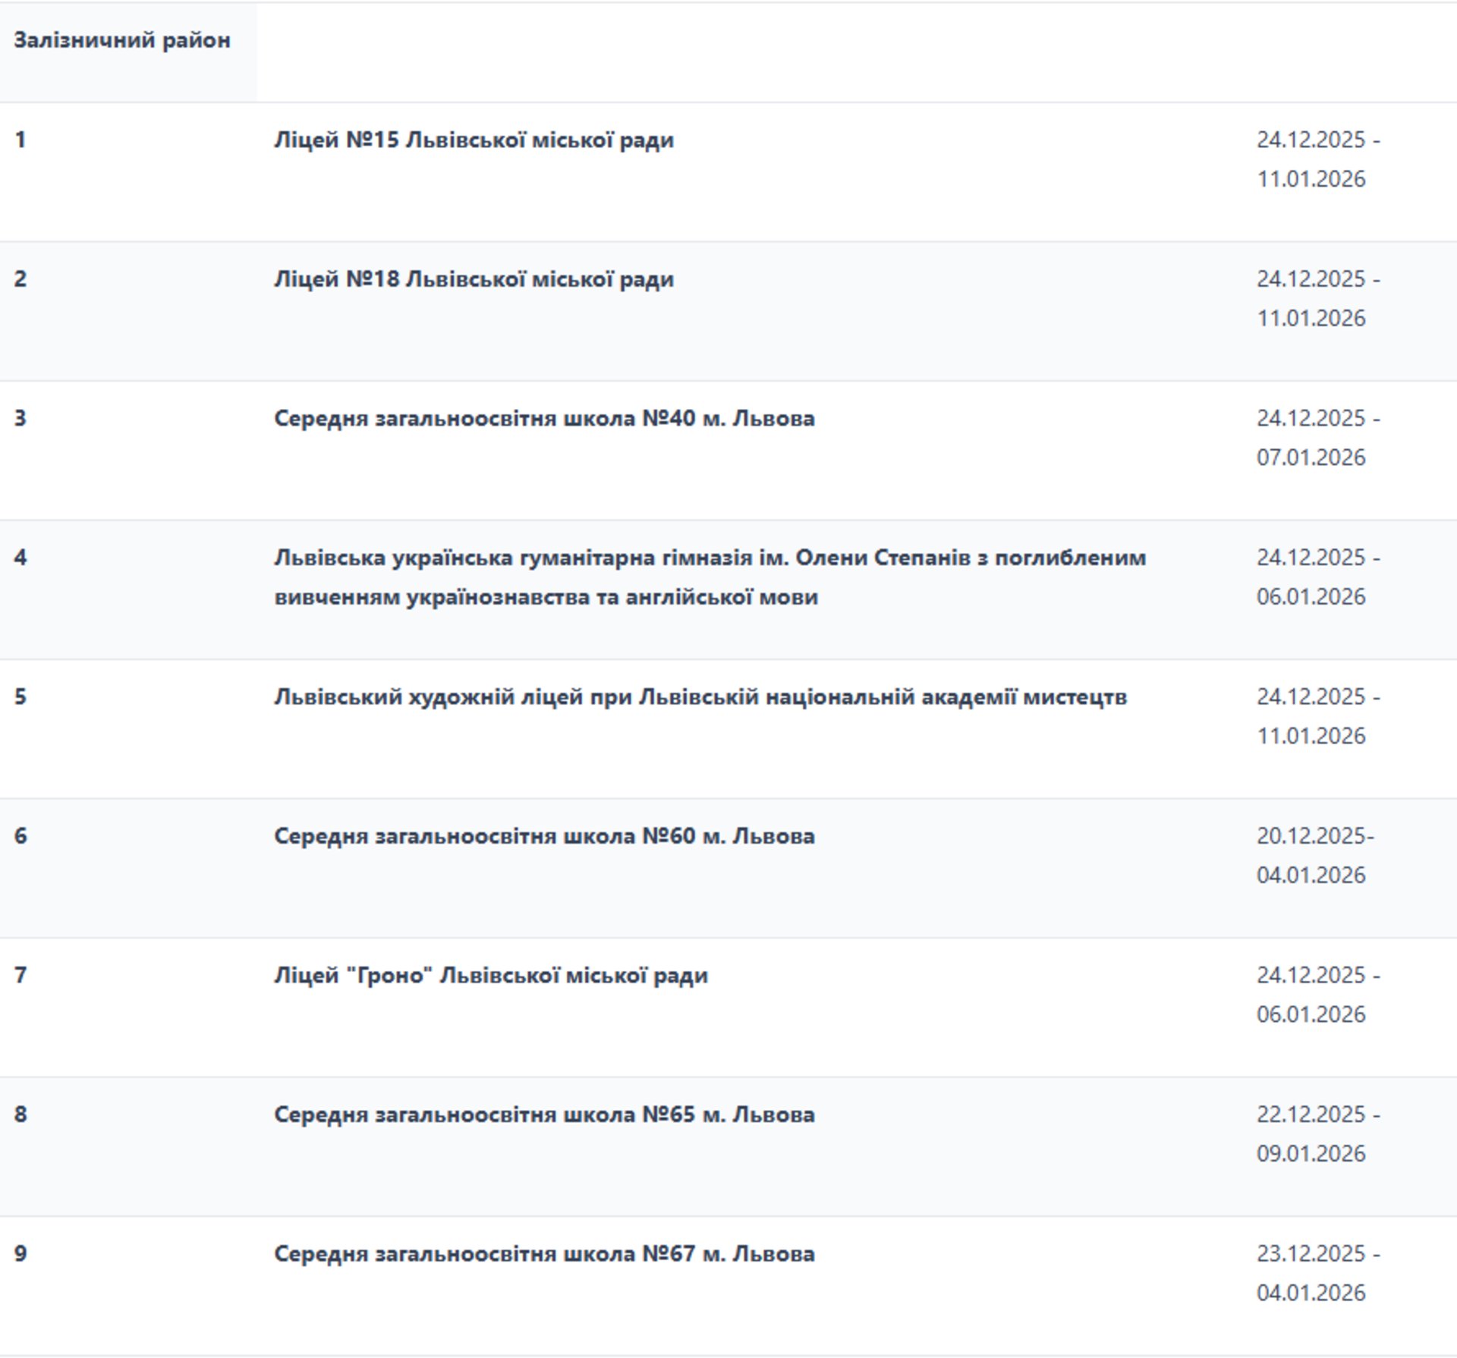1457x1358 pixels.
Task: Select Ліцей №15 Львівської міської ради
Action: coord(474,140)
